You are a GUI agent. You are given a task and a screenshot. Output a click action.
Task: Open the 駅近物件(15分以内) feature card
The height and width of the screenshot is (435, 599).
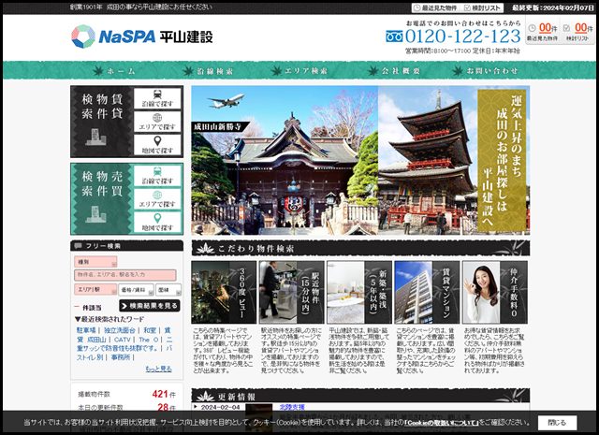[291, 292]
